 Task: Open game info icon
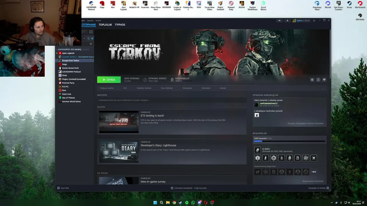pos(318,80)
